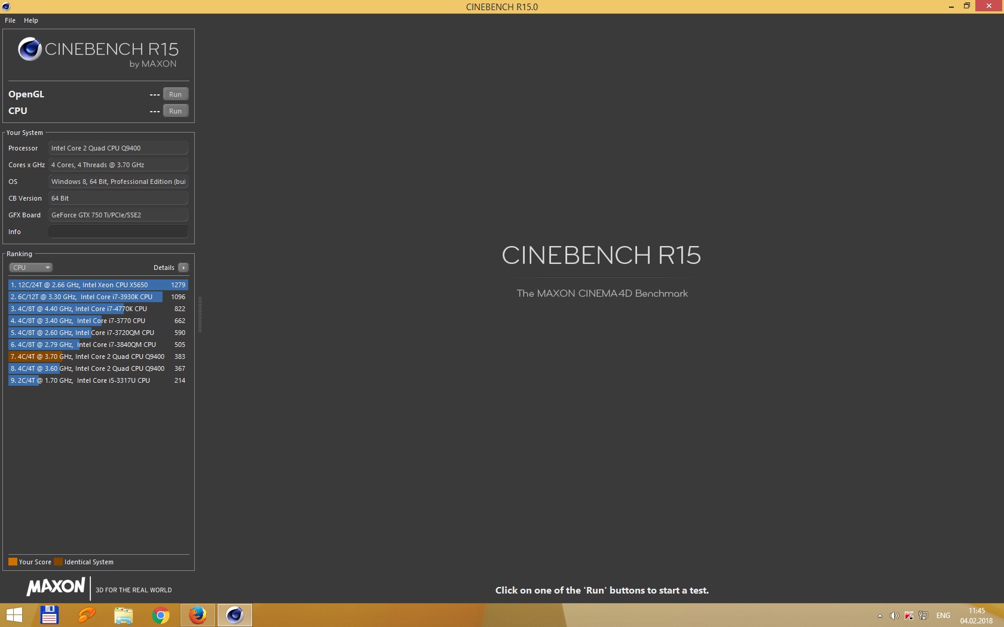Click the Cores x GHz field
1004x627 pixels.
tap(118, 165)
